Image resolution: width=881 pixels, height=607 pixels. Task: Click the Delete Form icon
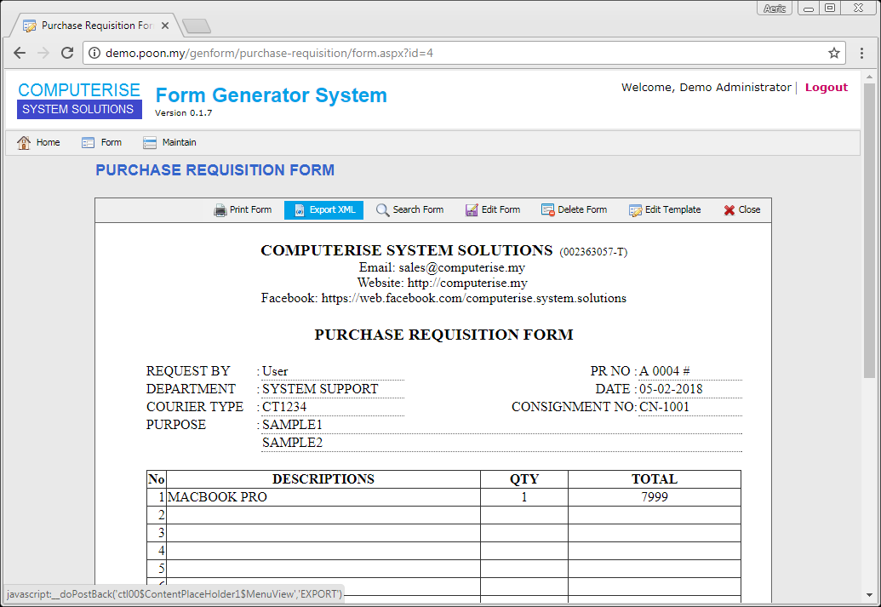pyautogui.click(x=546, y=209)
